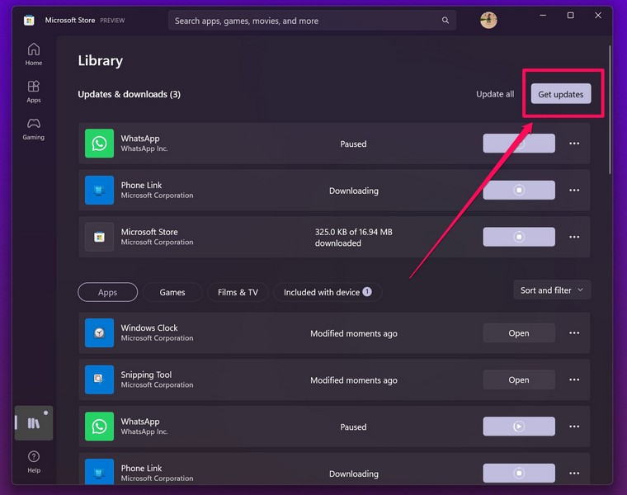Click the Get updates button
Screen dimensions: 627x495
[560, 94]
